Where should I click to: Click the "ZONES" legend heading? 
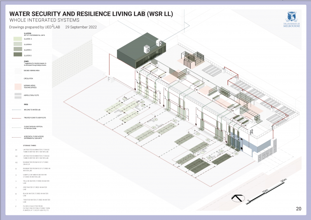pos(26,61)
